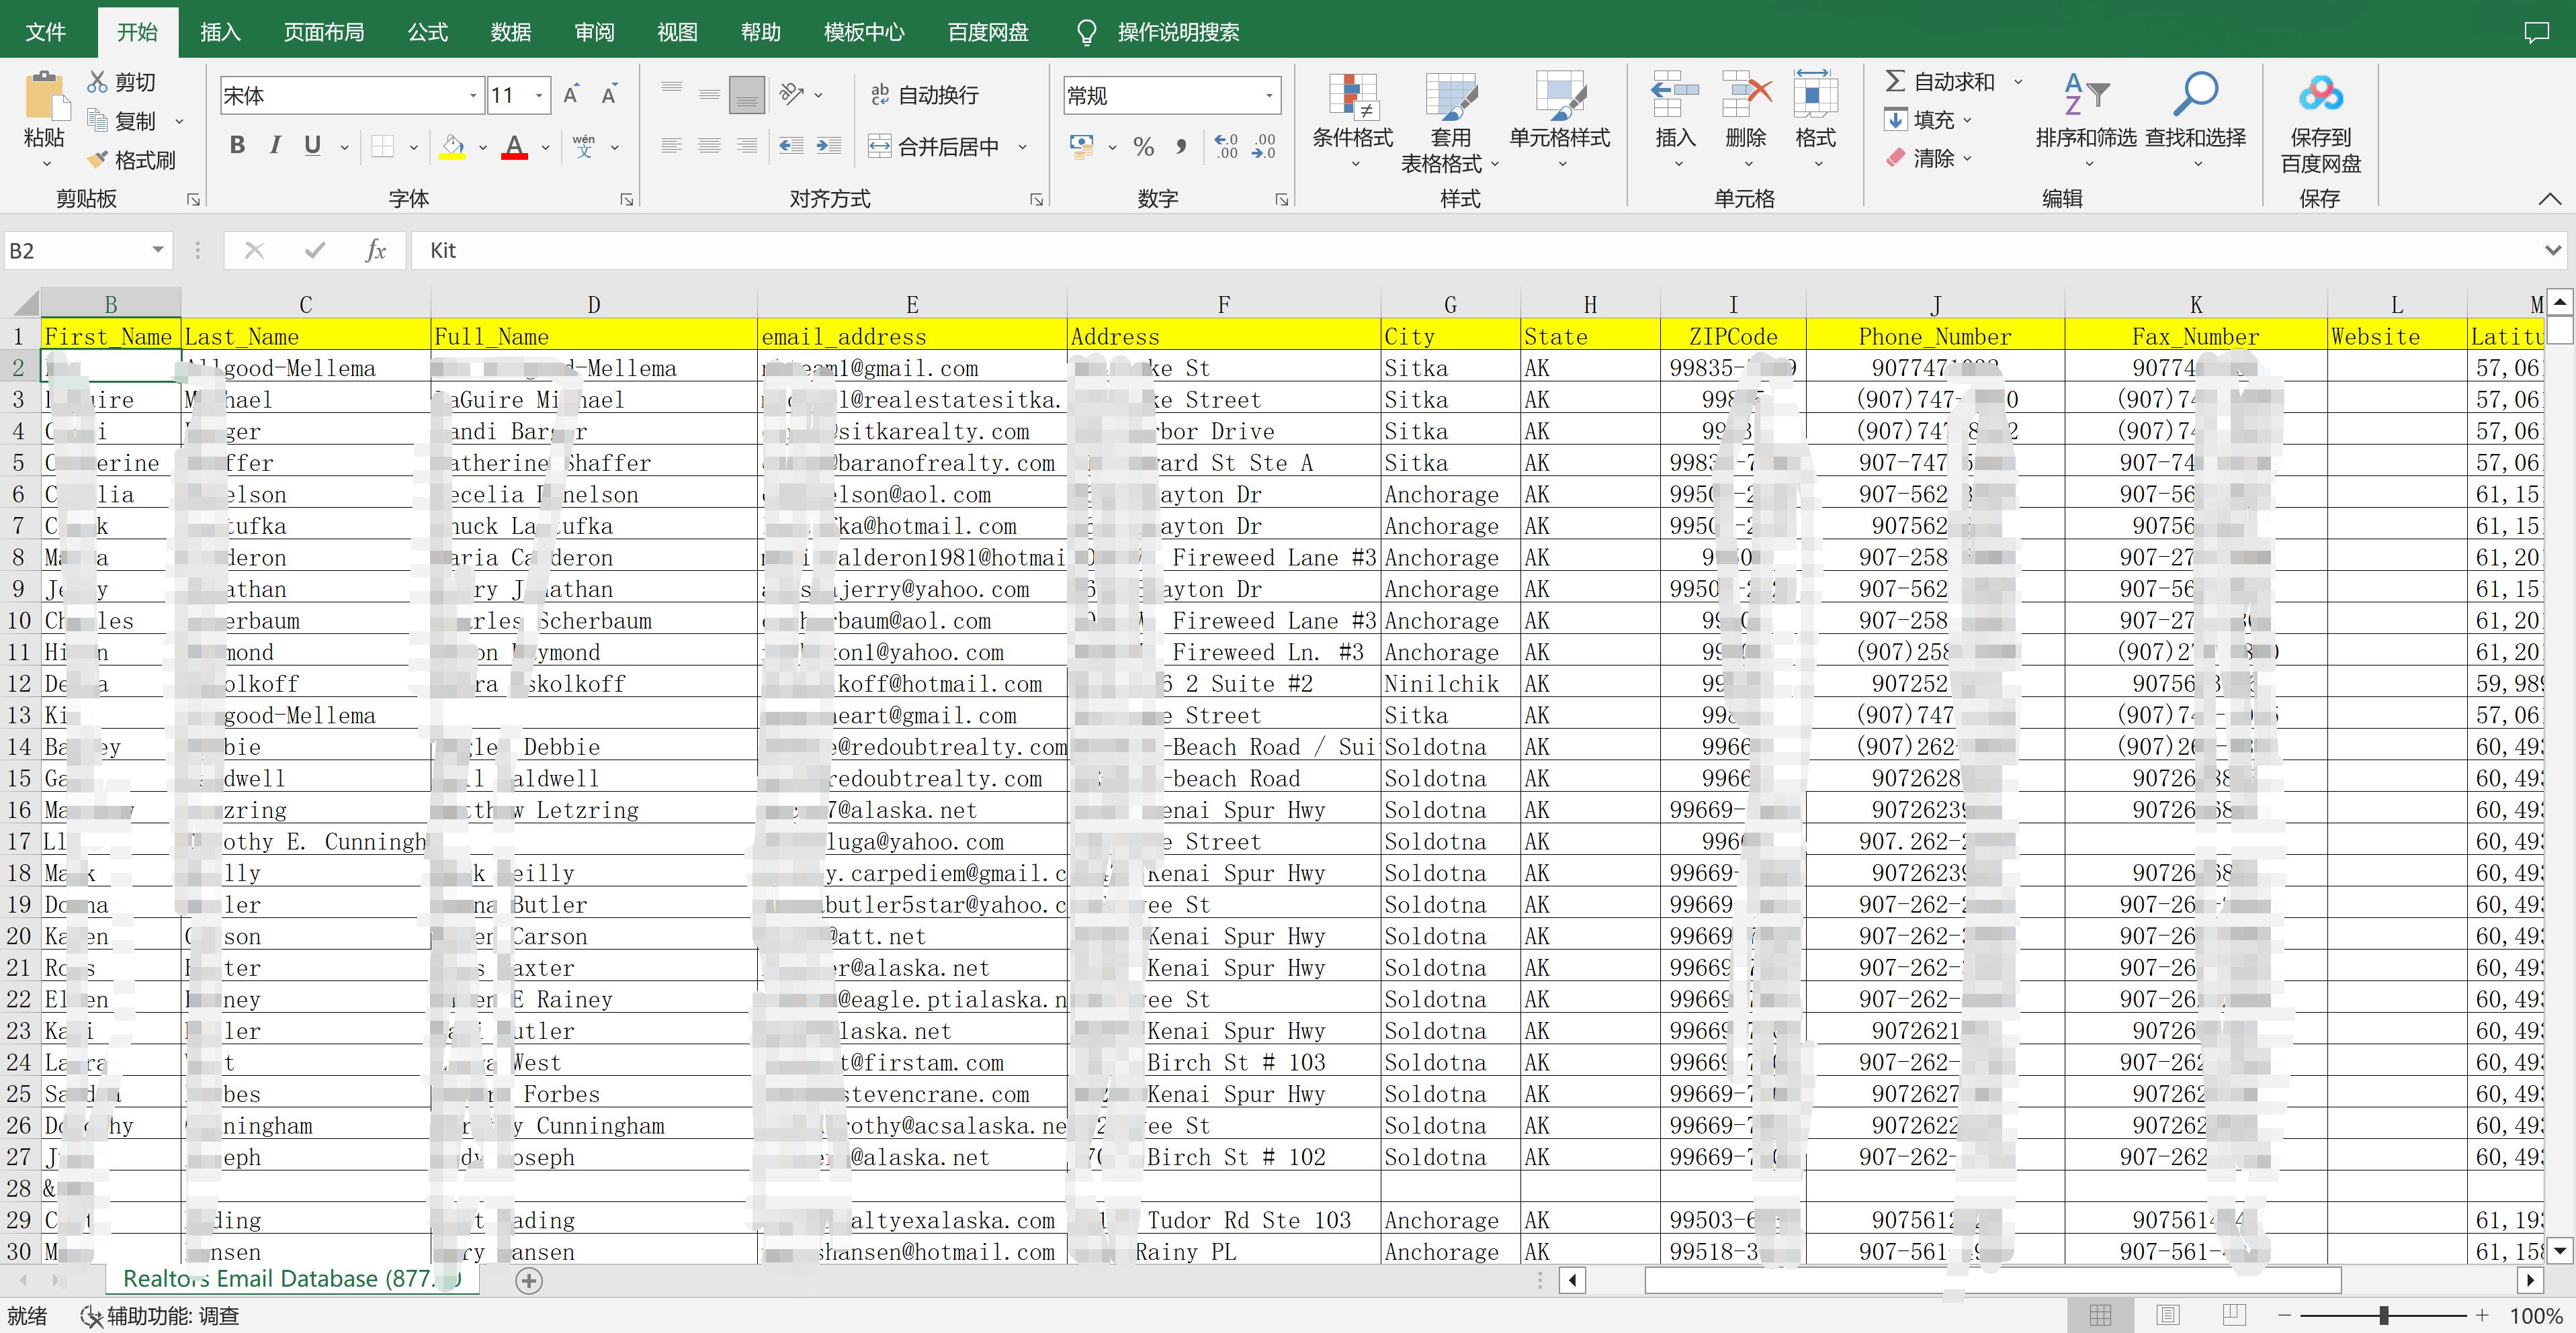
Task: Switch to the Data (数据) tab
Action: click(510, 32)
